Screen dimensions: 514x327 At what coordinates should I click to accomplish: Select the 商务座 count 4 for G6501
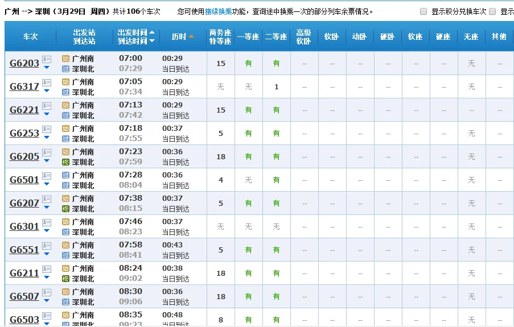pyautogui.click(x=221, y=180)
